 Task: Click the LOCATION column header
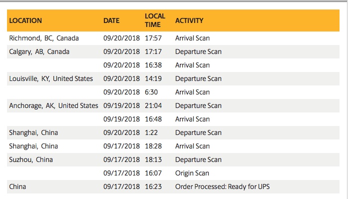point(25,20)
